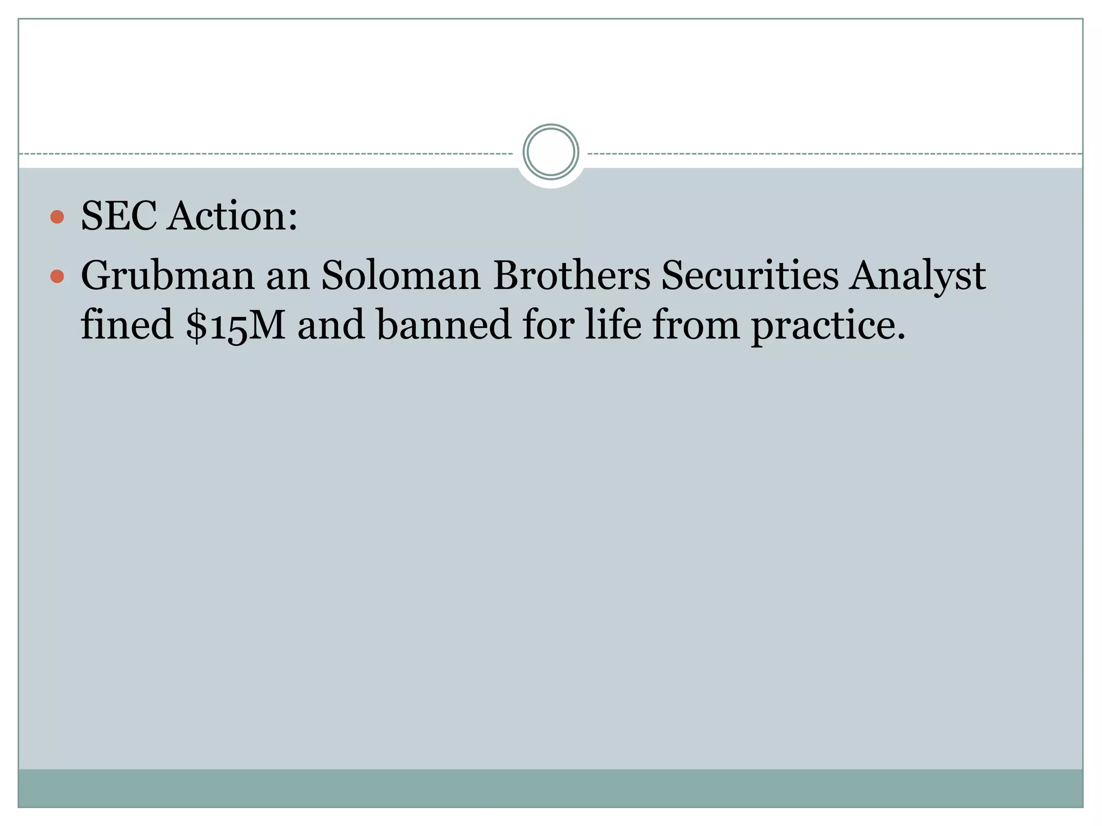1102x826 pixels.
Task: Select the orange bullet beside SEC Action
Action: coord(57,218)
